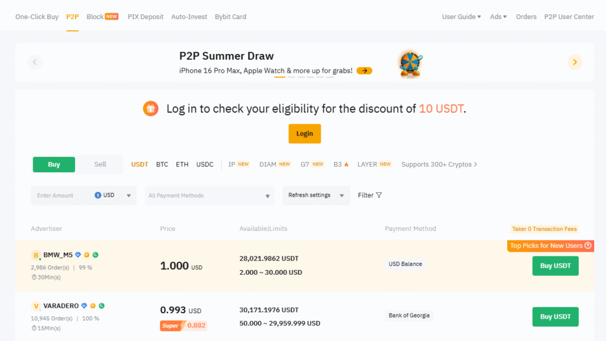The height and width of the screenshot is (341, 606).
Task: Switch to the BTC tab
Action: (162, 164)
